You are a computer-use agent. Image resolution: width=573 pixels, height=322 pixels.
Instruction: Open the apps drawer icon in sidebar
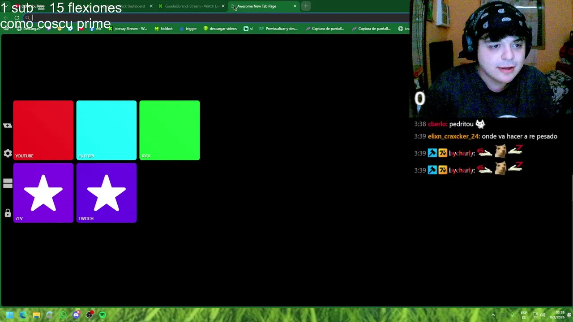coord(8,183)
